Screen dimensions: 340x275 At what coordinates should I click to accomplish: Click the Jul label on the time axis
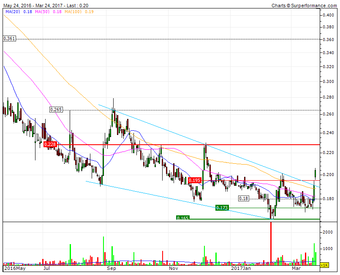46,268
